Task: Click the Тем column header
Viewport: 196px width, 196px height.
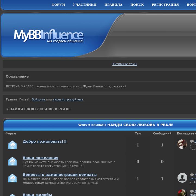Action: (x=138, y=133)
